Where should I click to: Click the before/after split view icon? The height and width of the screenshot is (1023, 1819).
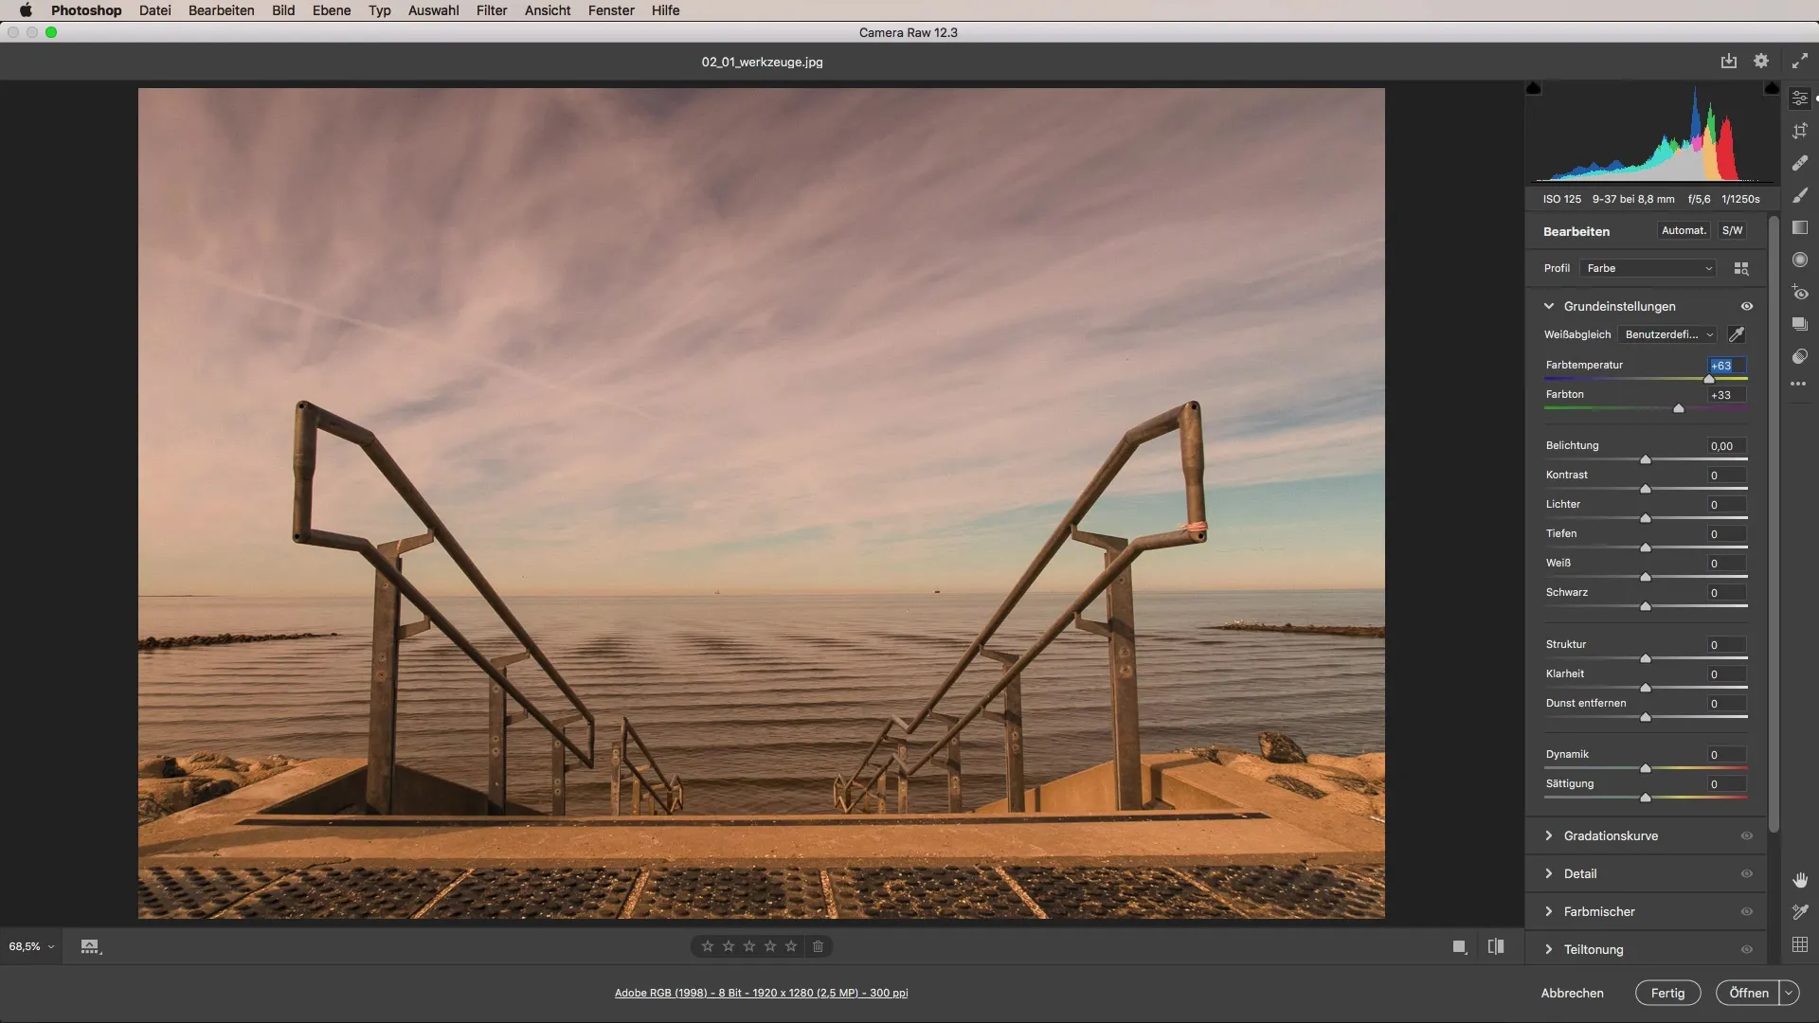pos(1496,946)
